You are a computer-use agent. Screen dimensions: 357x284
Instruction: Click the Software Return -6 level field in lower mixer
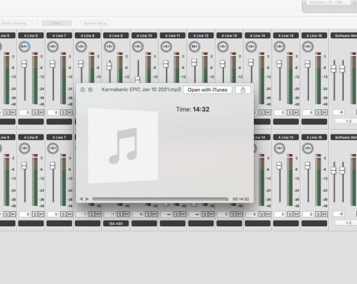pyautogui.click(x=338, y=214)
